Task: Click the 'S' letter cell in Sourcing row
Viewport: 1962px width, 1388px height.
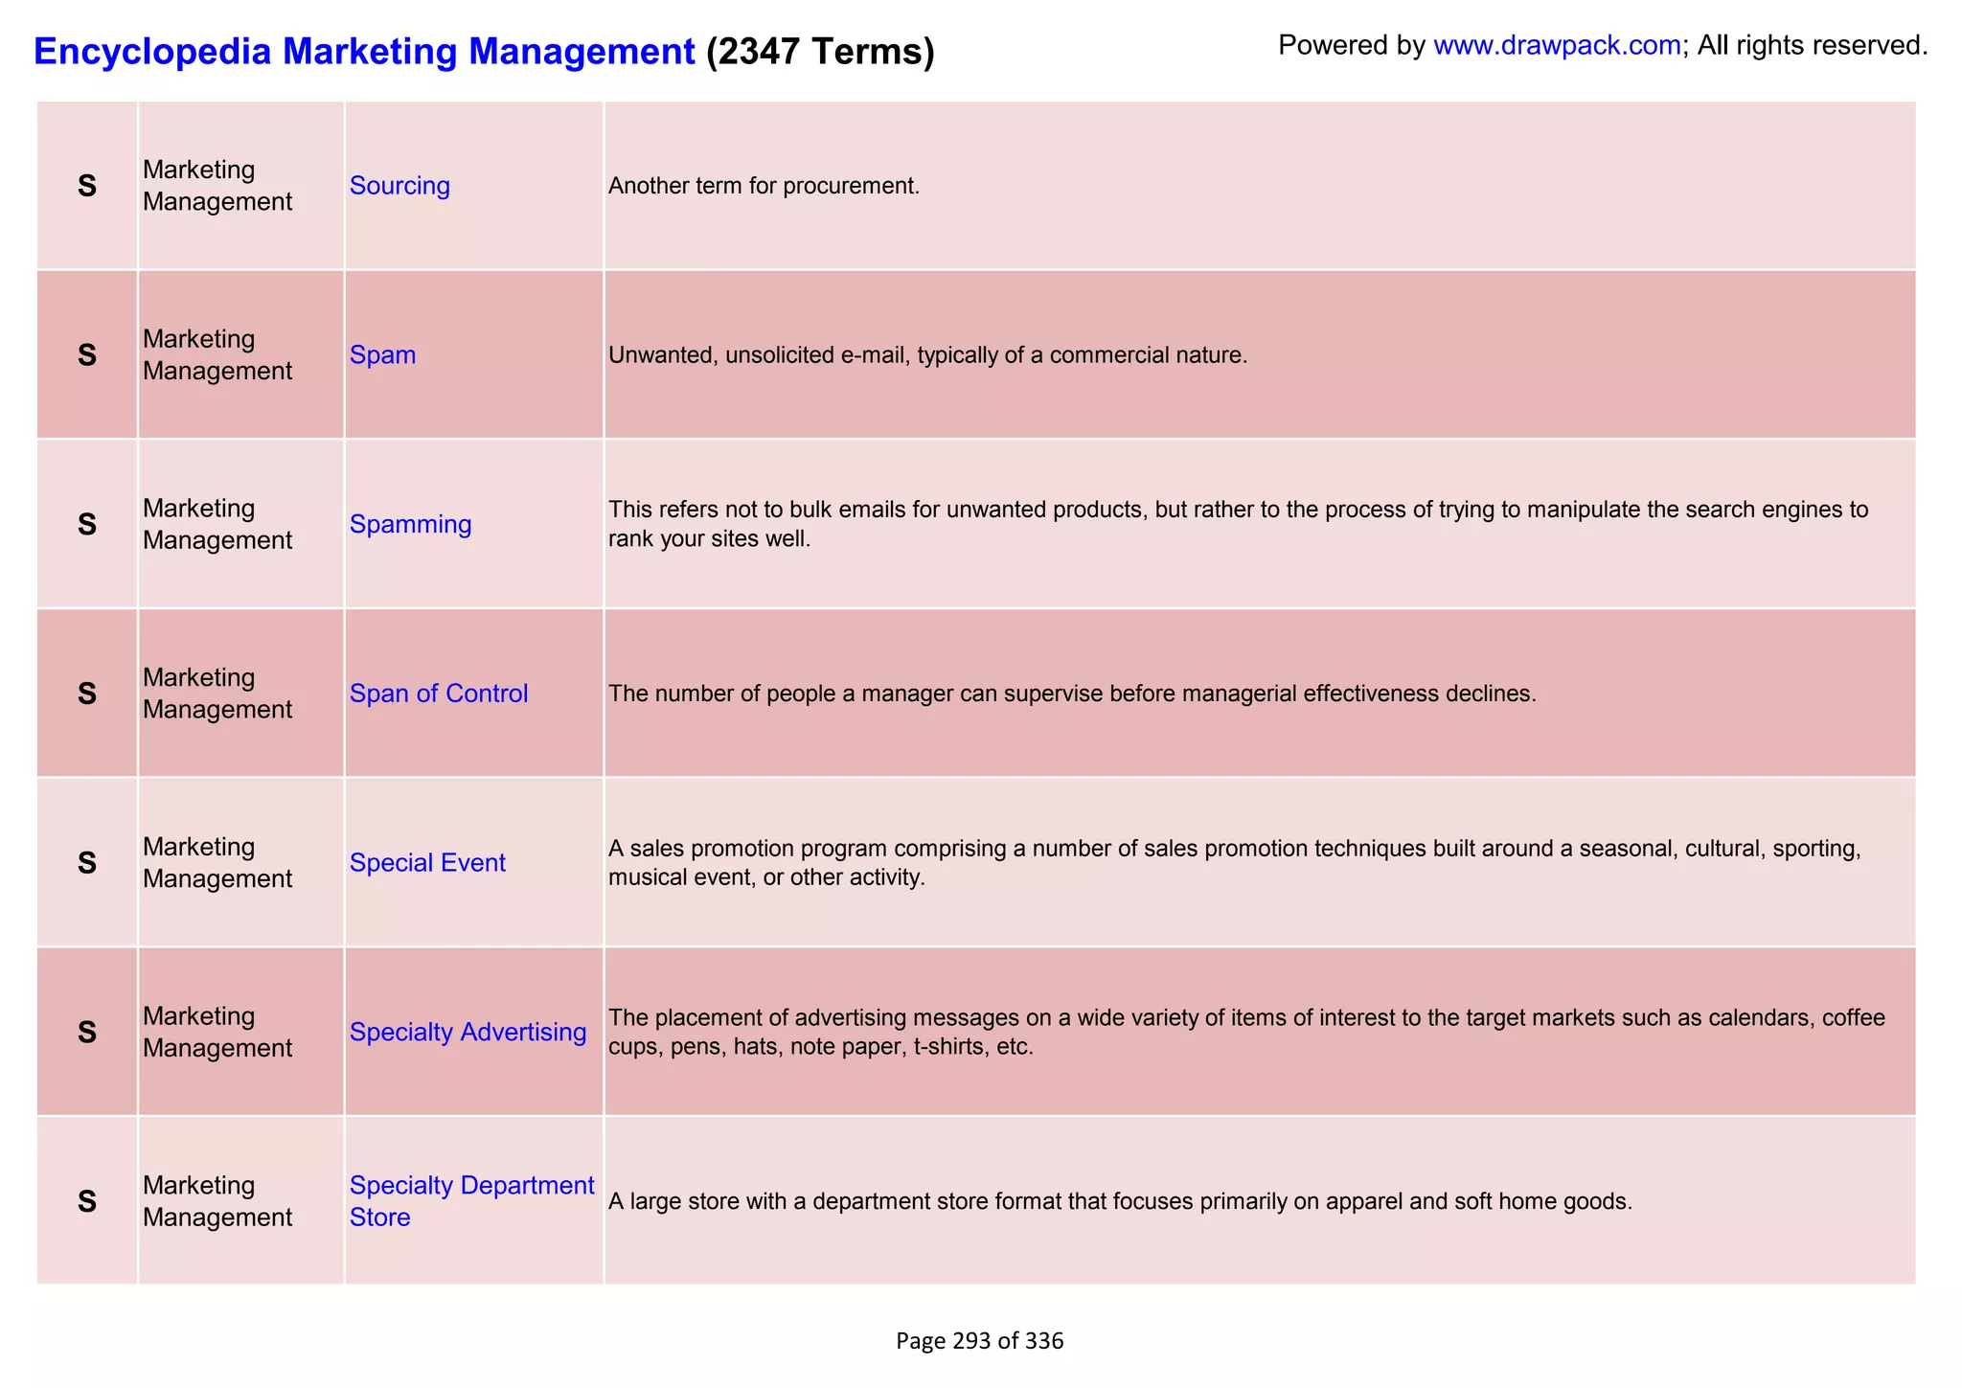Action: coord(87,186)
